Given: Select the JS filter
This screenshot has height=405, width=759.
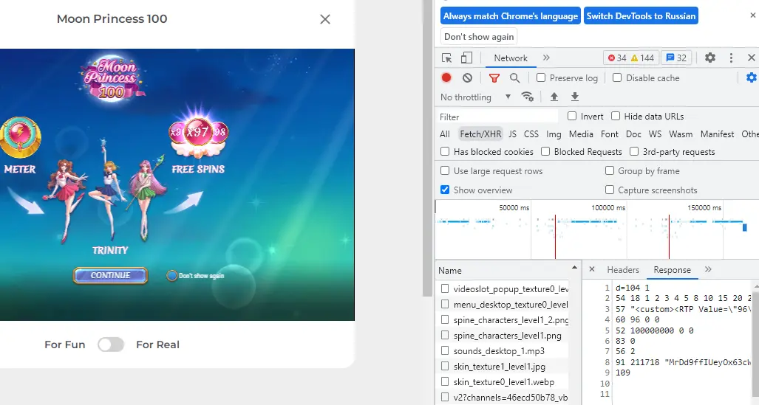Looking at the screenshot, I should pos(513,134).
